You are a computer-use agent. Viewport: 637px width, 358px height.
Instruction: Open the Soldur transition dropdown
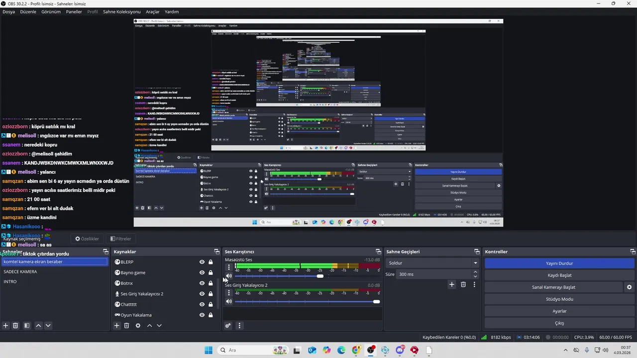pos(432,263)
